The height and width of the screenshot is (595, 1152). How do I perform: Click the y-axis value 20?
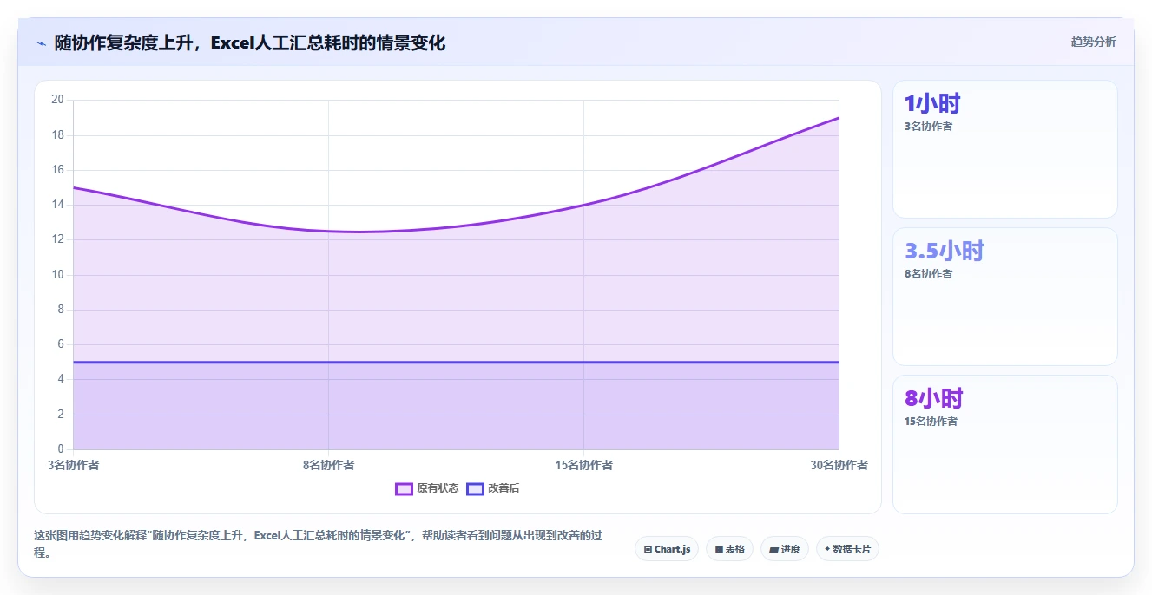click(x=57, y=100)
